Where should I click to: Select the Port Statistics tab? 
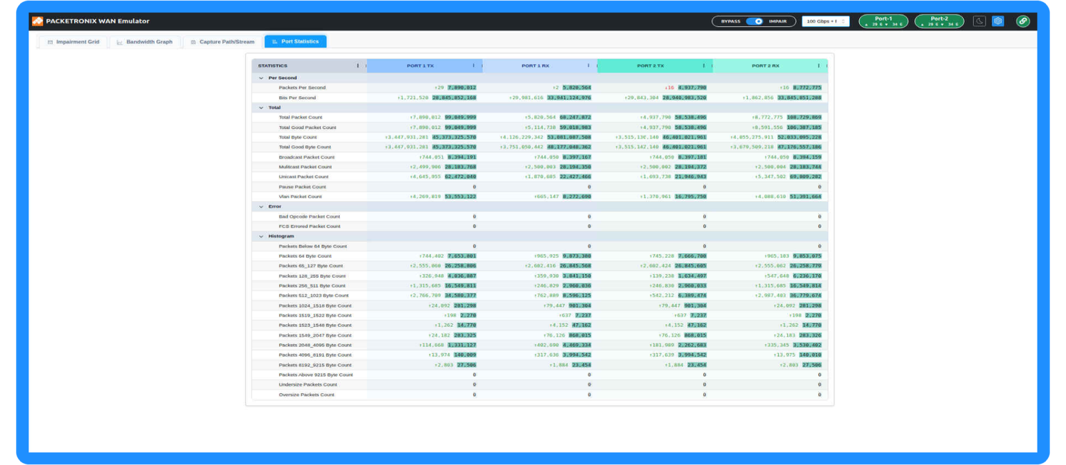click(x=296, y=41)
